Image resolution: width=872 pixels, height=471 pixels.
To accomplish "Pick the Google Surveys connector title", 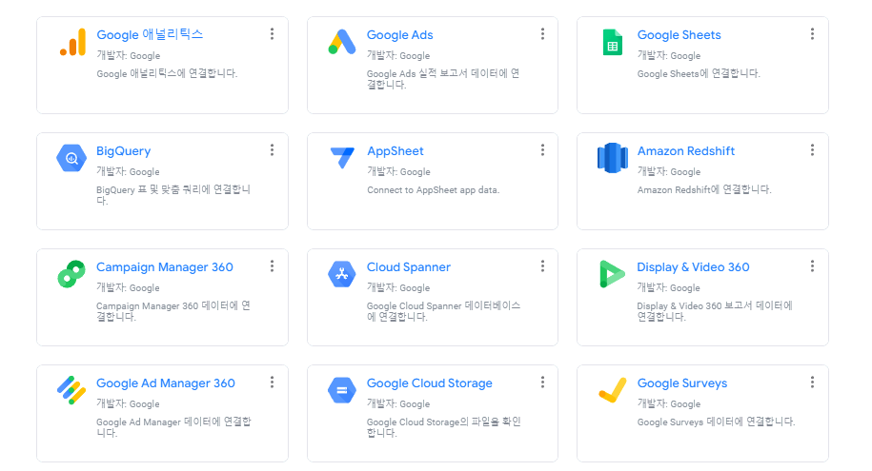I will click(682, 383).
